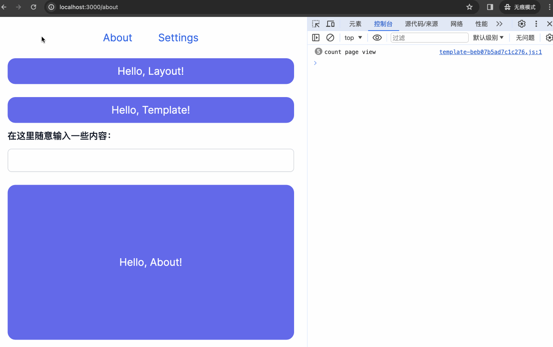Viewport: 553px width, 347px height.
Task: Open the 默认级别 log level dropdown
Action: (488, 38)
